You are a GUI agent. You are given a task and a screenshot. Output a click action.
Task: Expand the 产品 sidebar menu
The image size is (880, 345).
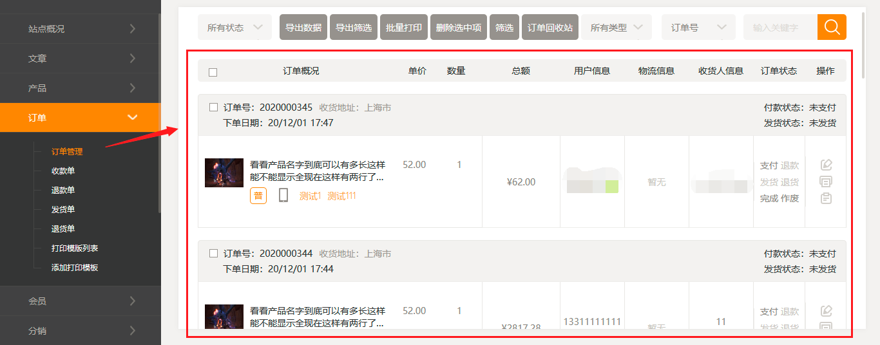80,88
